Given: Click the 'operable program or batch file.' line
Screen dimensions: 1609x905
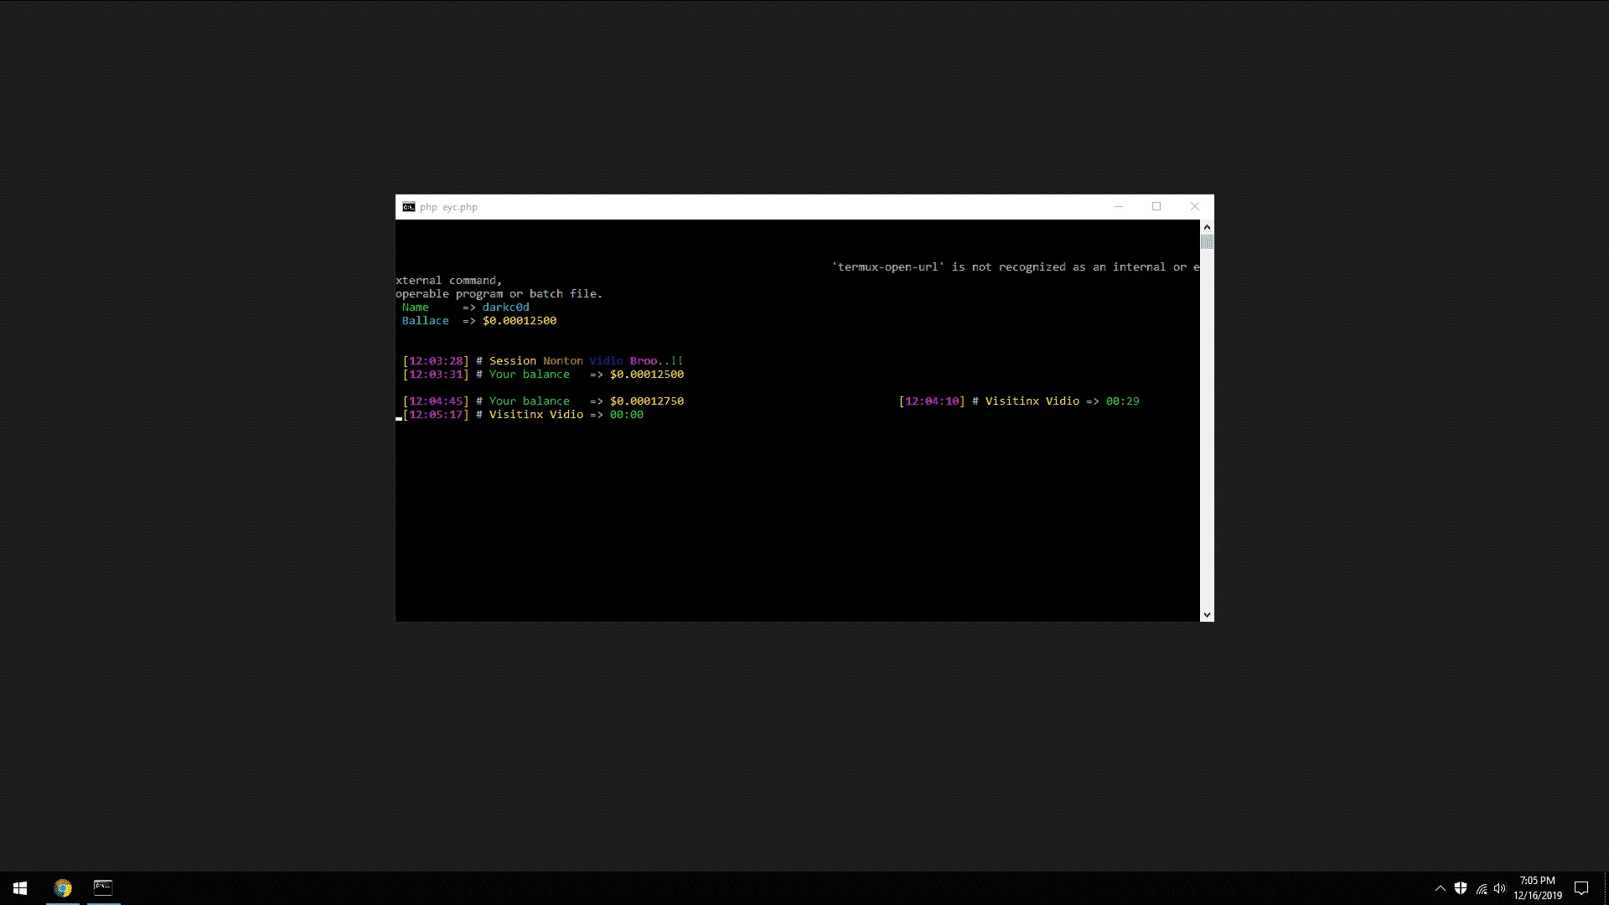Looking at the screenshot, I should click(499, 294).
